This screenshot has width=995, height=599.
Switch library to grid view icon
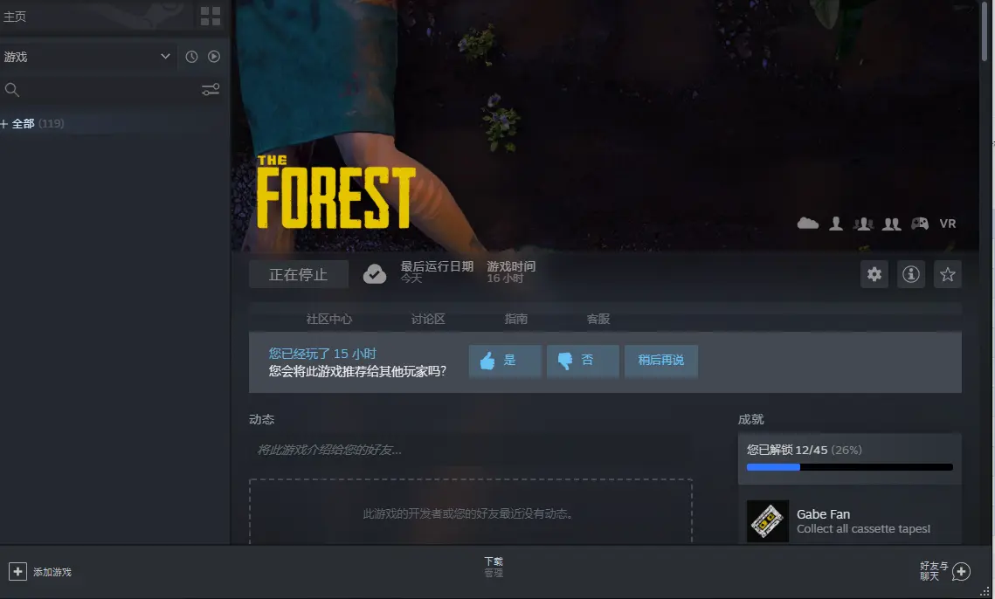(x=210, y=17)
